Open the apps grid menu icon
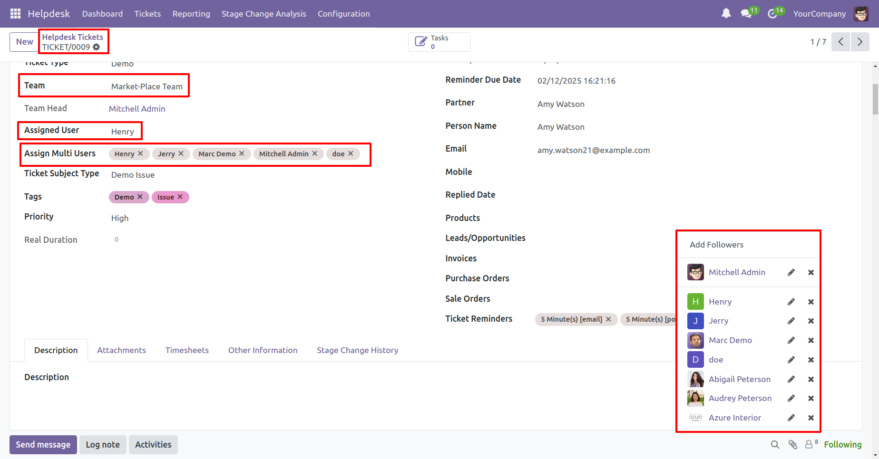The height and width of the screenshot is (459, 879). 15,14
